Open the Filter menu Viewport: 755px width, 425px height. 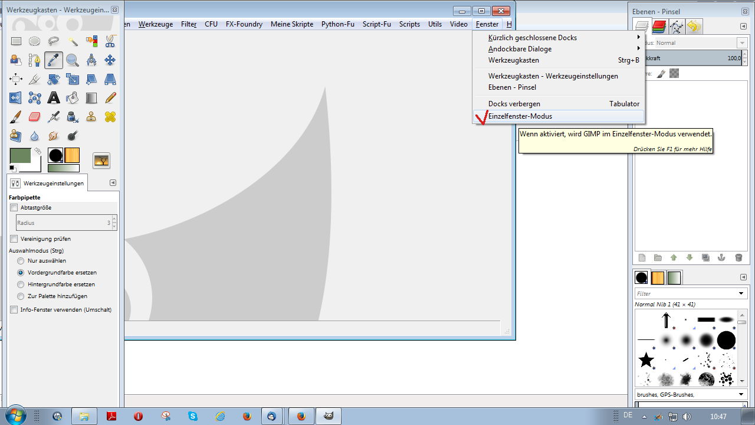pyautogui.click(x=189, y=24)
